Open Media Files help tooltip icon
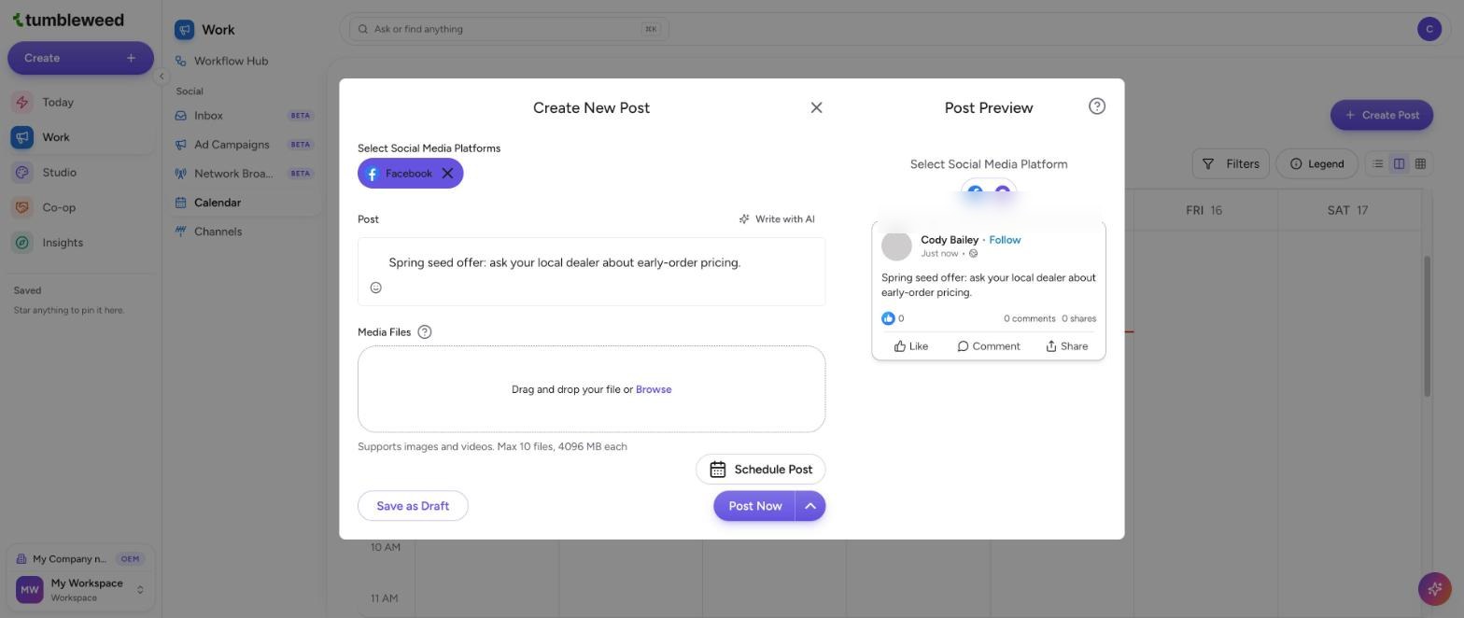Screen dimensions: 1464x618 click(x=425, y=331)
